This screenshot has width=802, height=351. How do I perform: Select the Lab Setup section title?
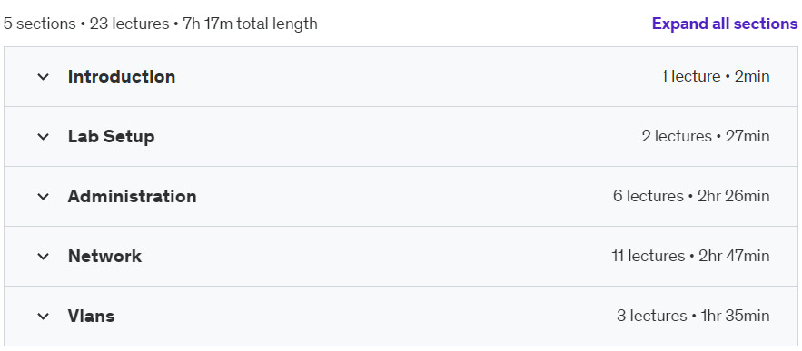tap(111, 136)
